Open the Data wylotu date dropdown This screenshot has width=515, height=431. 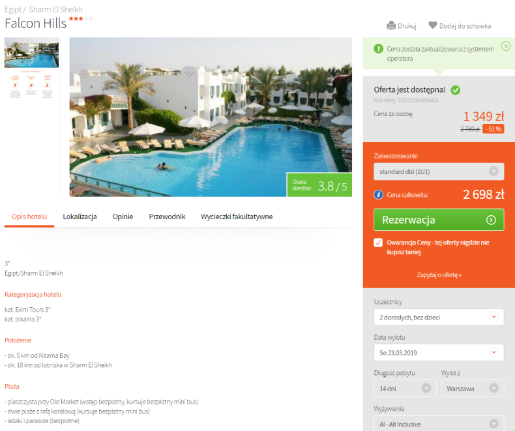(x=439, y=353)
